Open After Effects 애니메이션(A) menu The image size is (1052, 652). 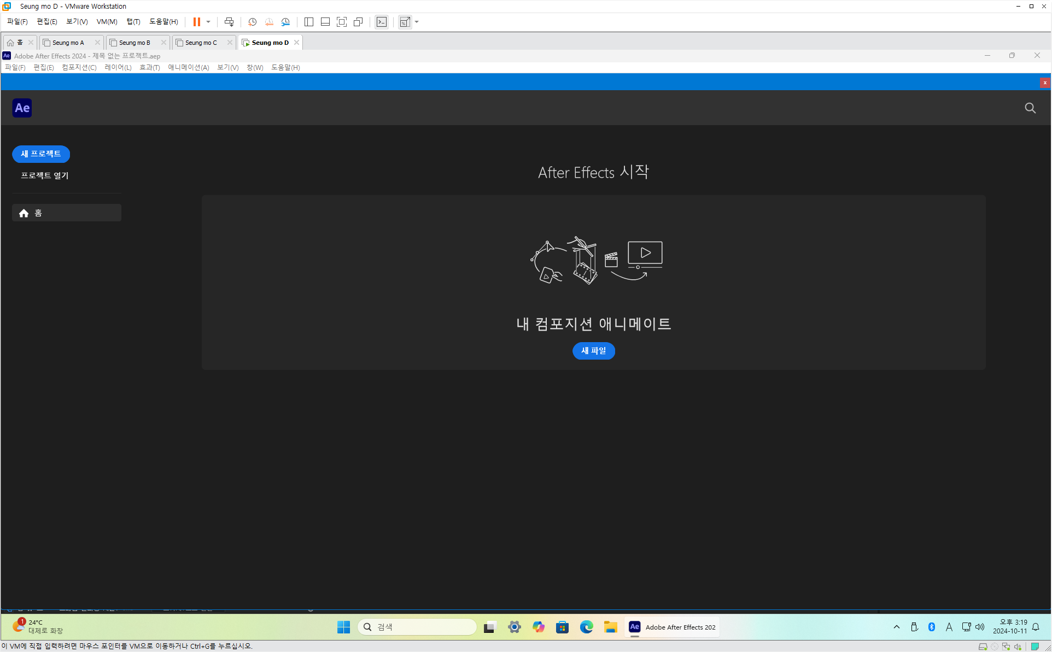189,68
